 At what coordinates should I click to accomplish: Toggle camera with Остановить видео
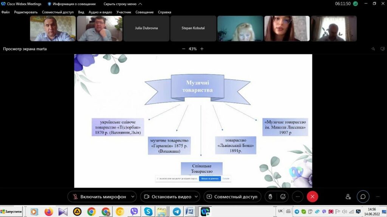pyautogui.click(x=167, y=197)
